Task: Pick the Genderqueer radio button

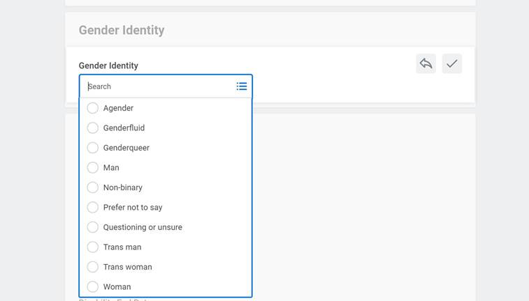Action: click(92, 148)
